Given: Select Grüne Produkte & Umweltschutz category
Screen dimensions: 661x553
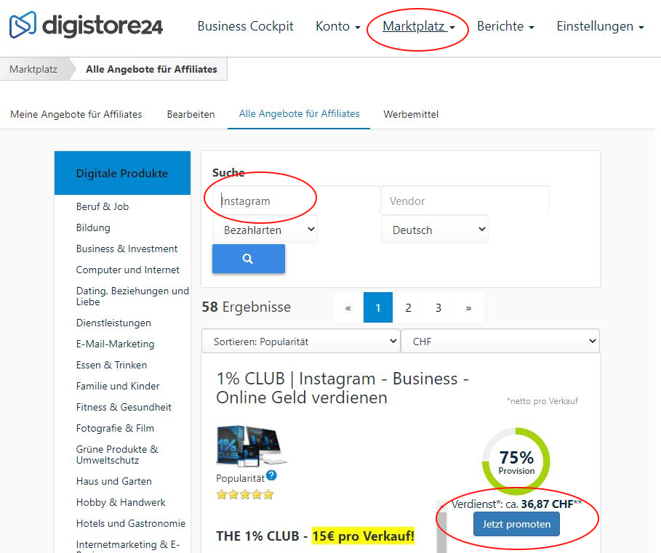Looking at the screenshot, I should pyautogui.click(x=117, y=454).
